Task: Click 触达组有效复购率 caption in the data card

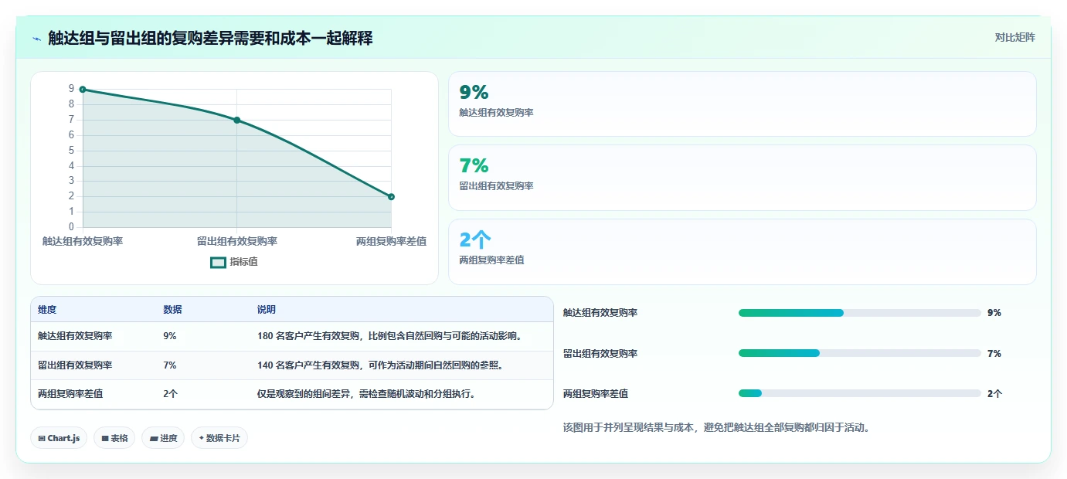Action: click(496, 113)
